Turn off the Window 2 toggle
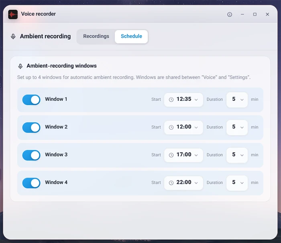 pyautogui.click(x=31, y=127)
